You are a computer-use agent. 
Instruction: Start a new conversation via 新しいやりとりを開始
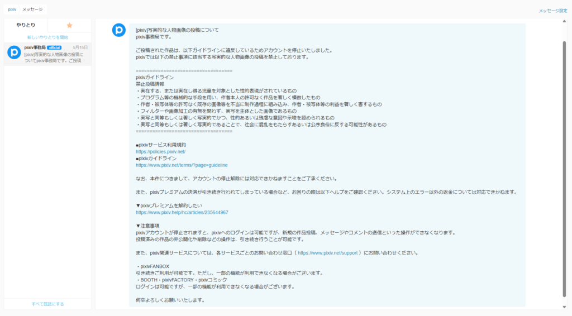pyautogui.click(x=47, y=37)
